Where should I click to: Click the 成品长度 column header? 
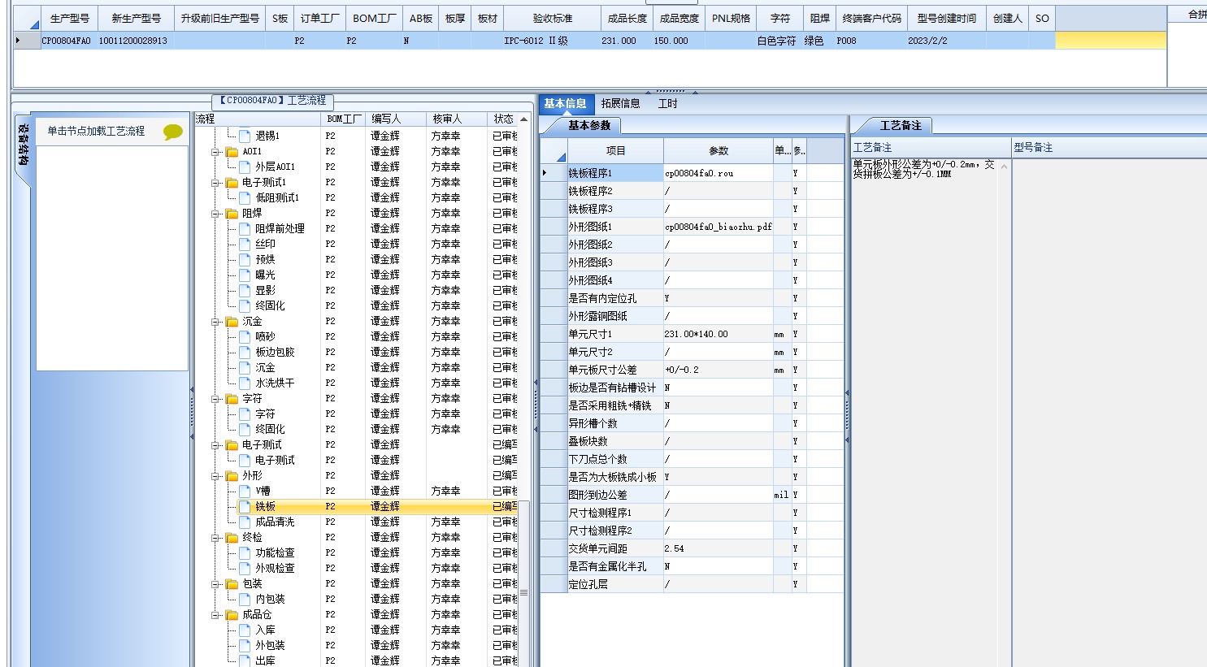[x=626, y=18]
